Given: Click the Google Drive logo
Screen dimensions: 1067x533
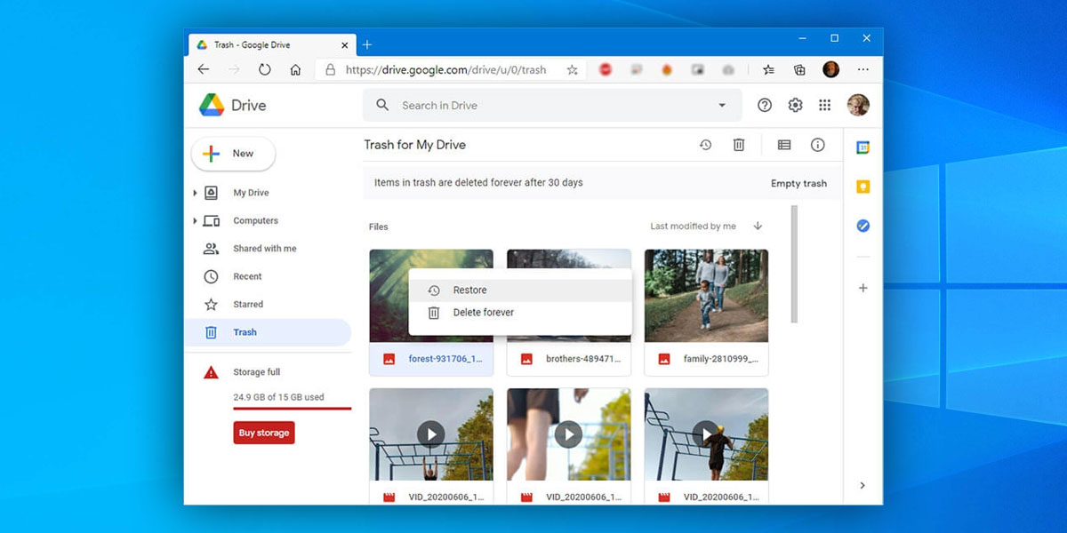Looking at the screenshot, I should [212, 105].
